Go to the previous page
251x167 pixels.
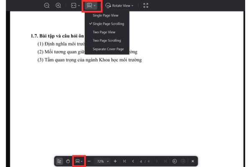pyautogui.click(x=133, y=161)
